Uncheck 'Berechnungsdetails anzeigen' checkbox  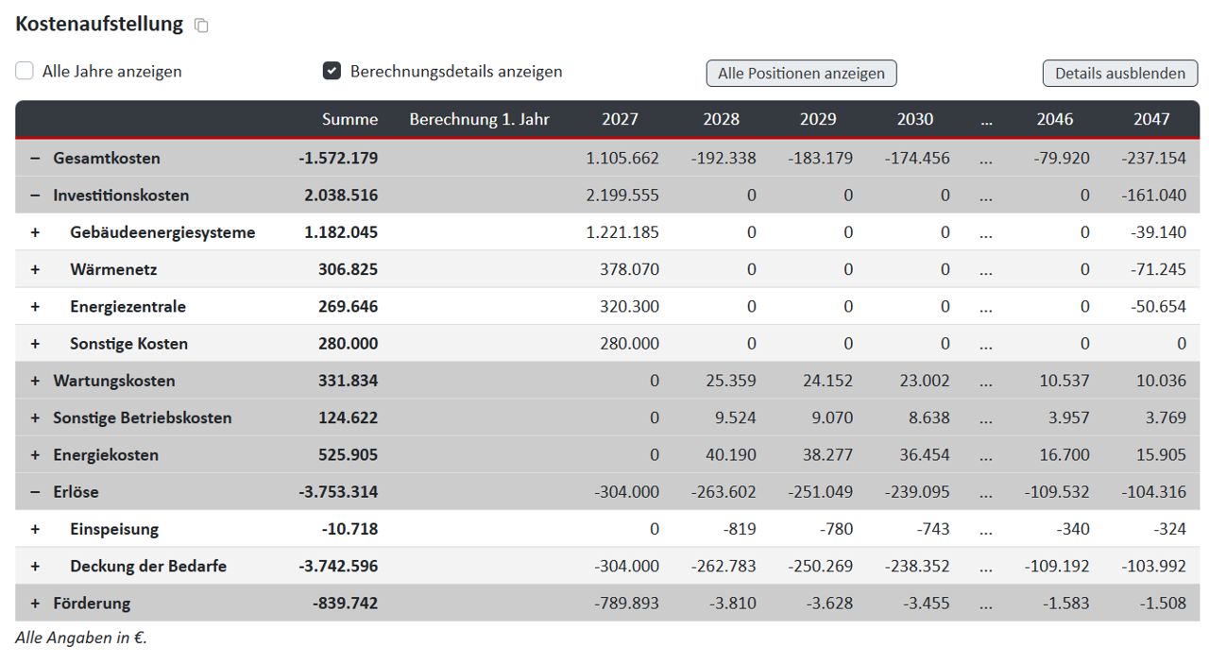click(x=332, y=71)
